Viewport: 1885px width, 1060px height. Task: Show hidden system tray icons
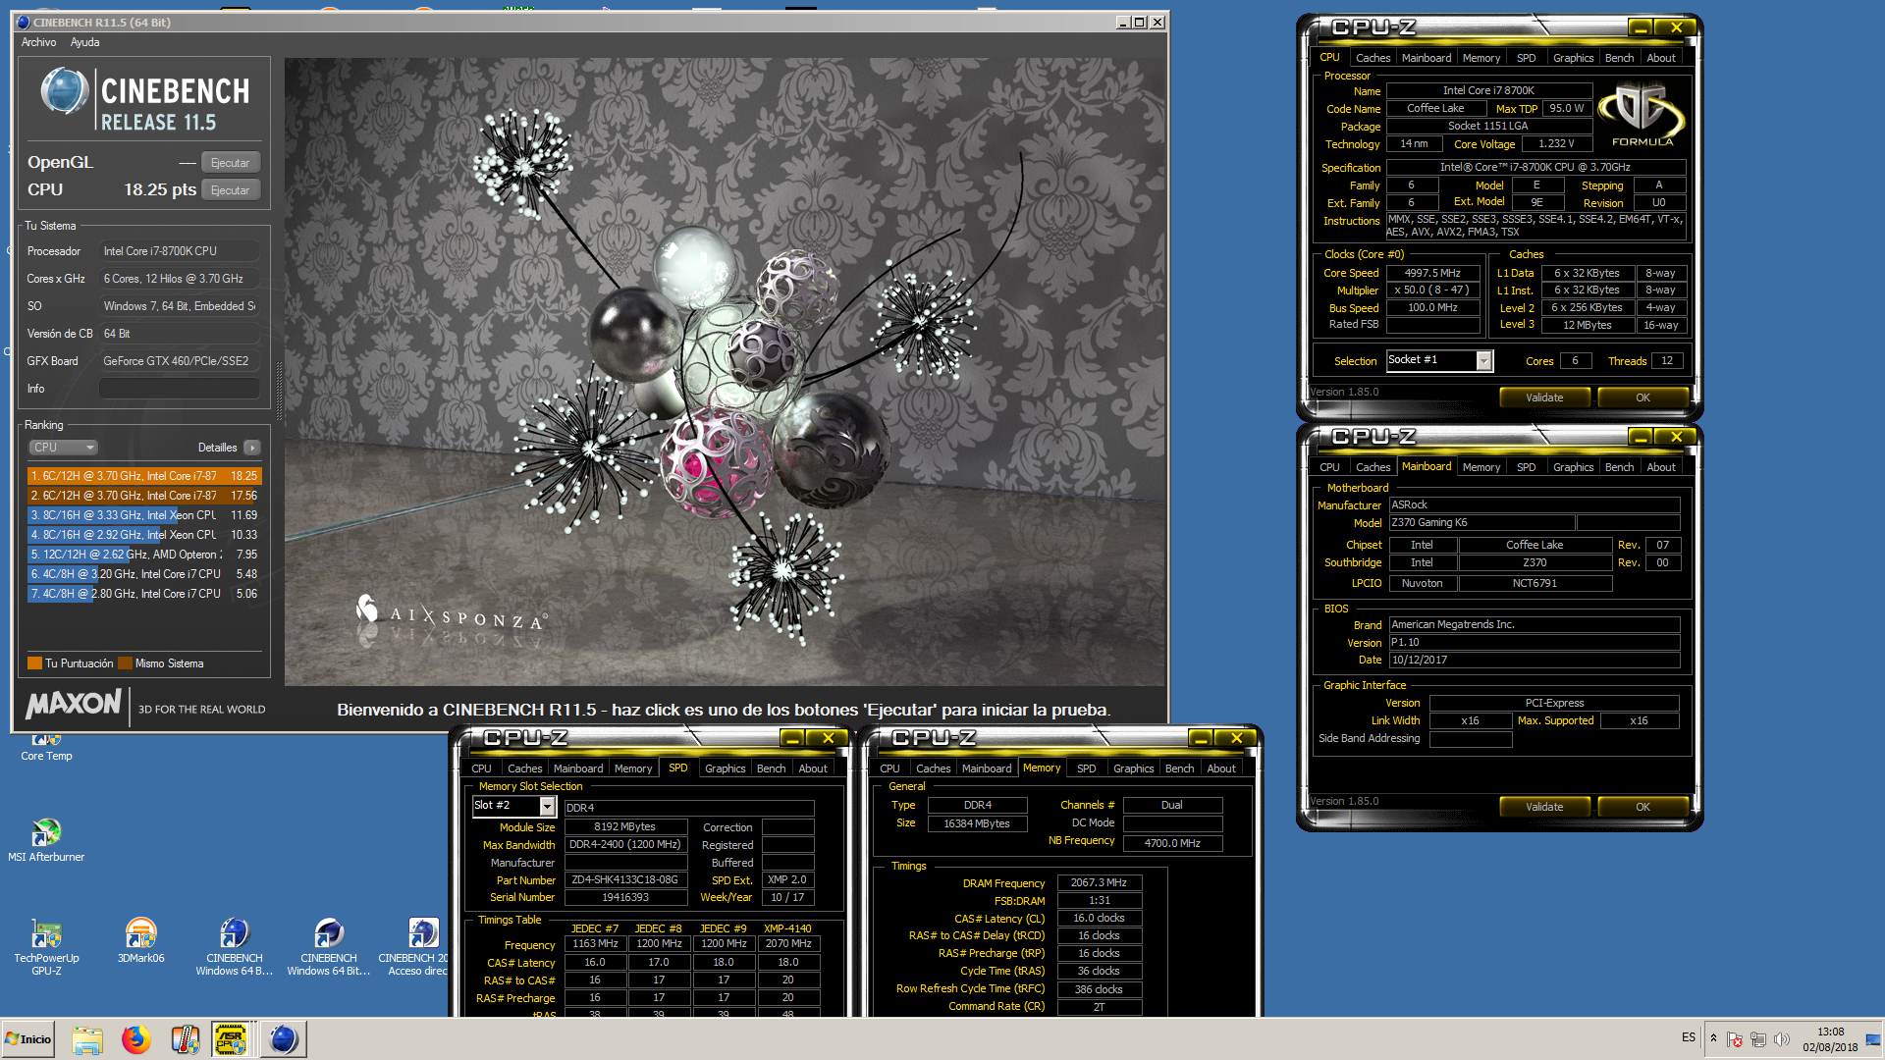1713,1038
